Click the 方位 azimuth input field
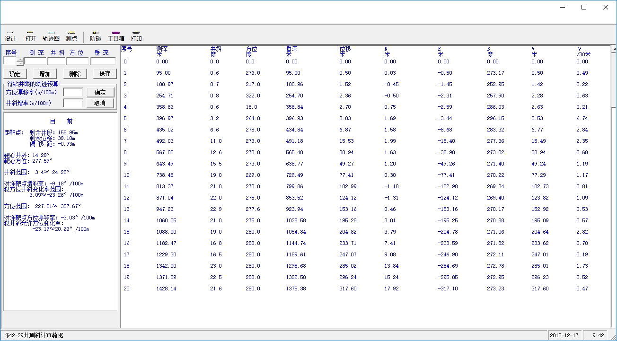The height and width of the screenshot is (341, 617). (78, 61)
